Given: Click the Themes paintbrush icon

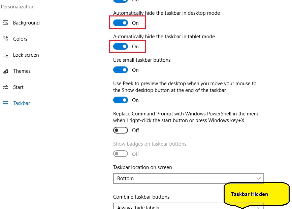Looking at the screenshot, I should pyautogui.click(x=5, y=71).
